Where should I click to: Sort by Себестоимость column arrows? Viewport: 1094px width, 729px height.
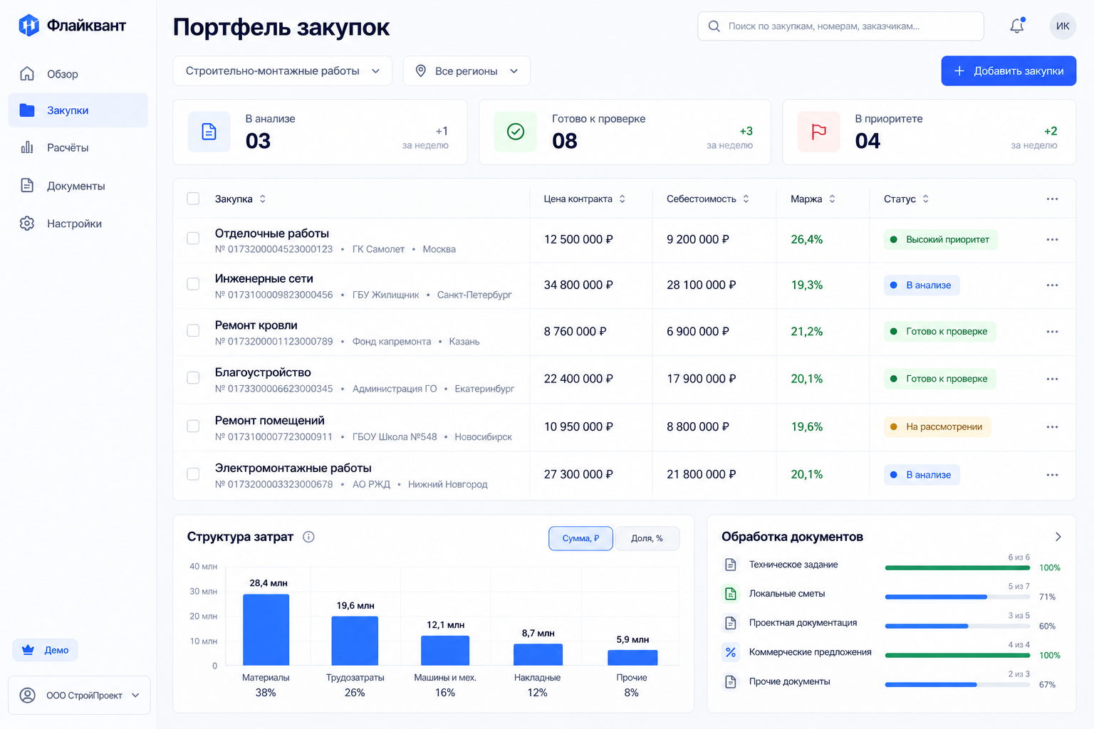[746, 199]
